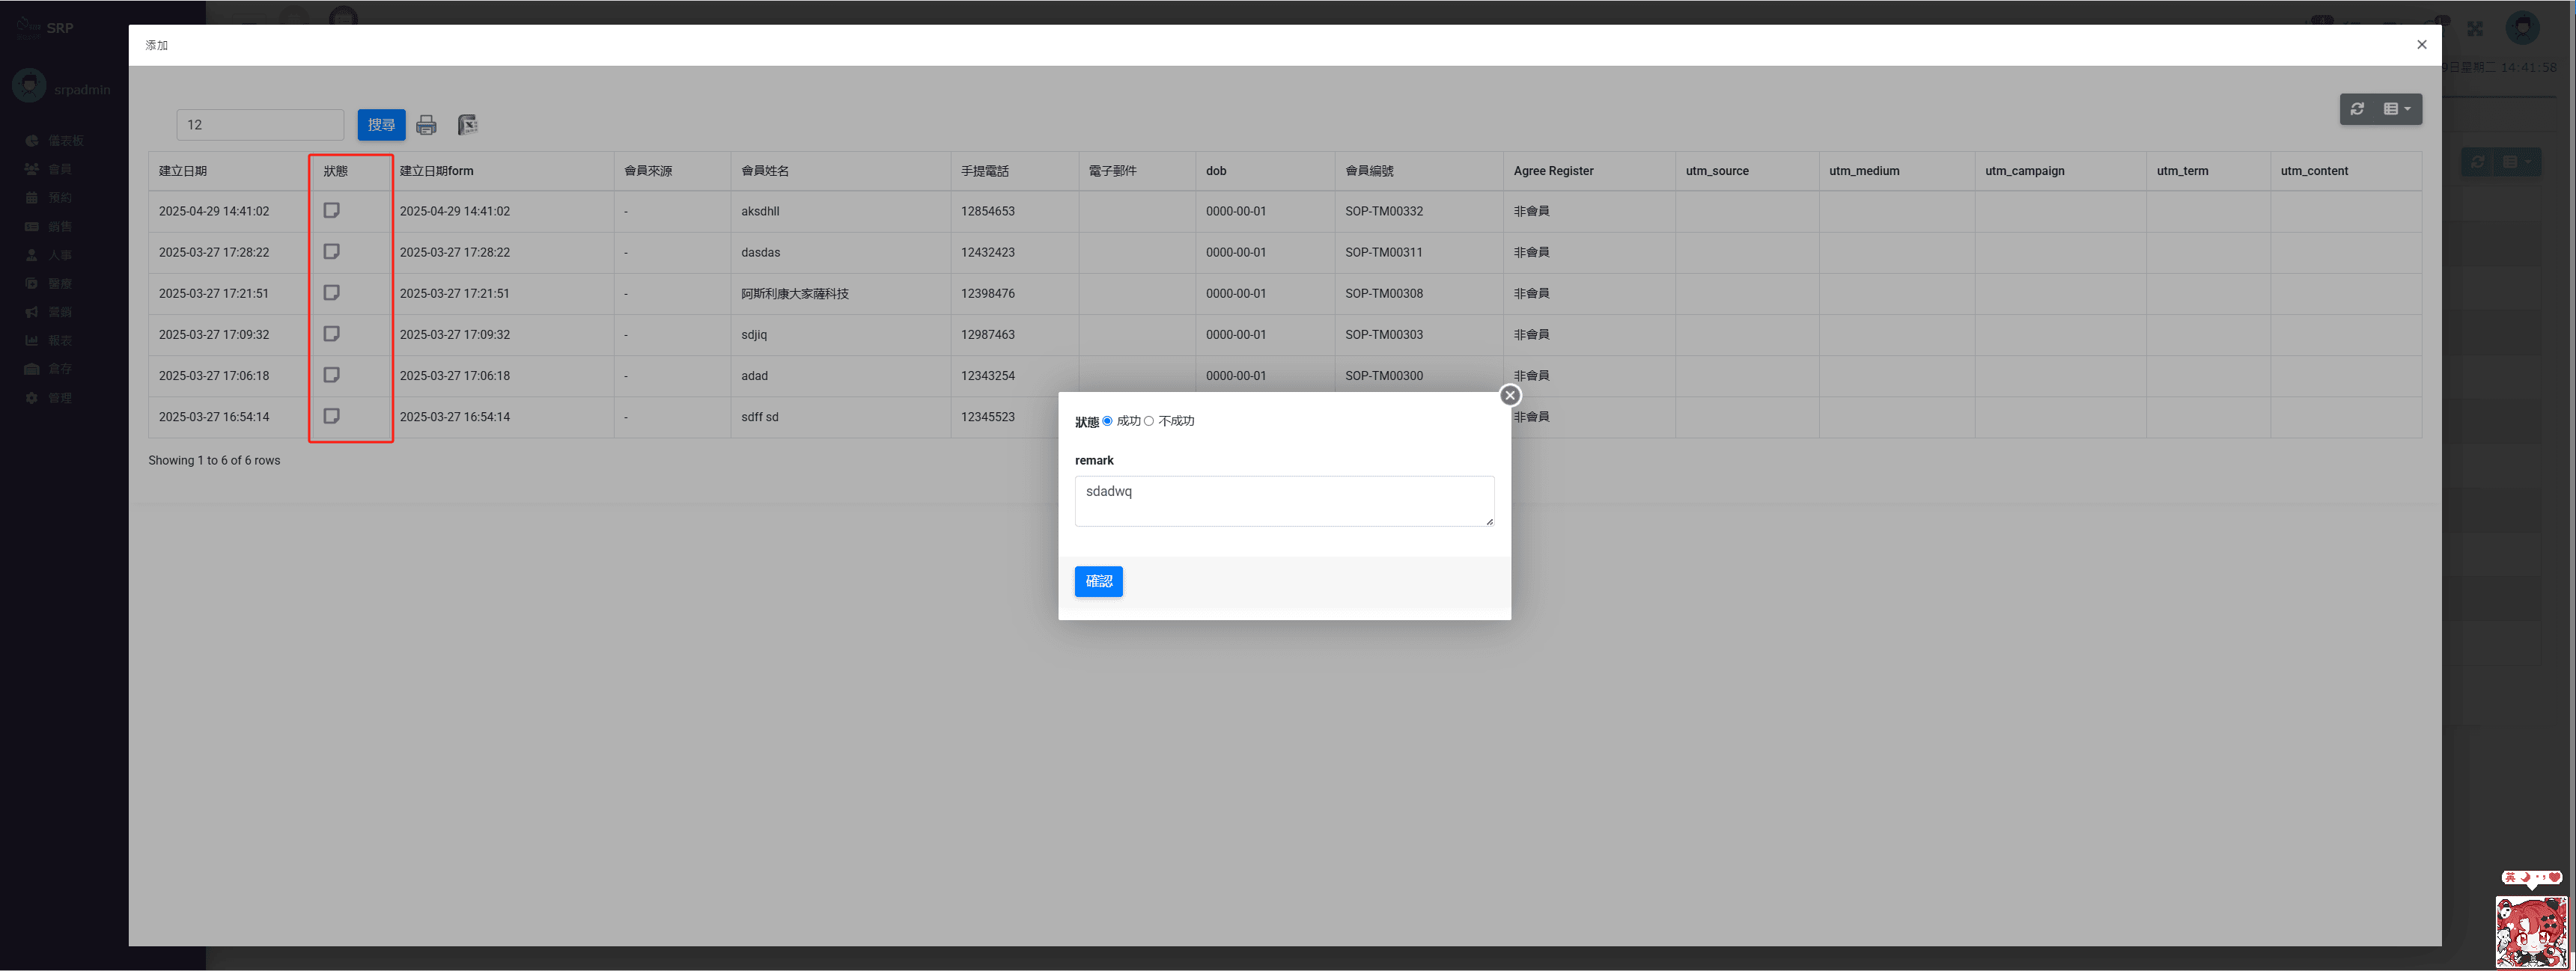Close the 添加 dialog window
The height and width of the screenshot is (971, 2576).
pyautogui.click(x=2421, y=45)
